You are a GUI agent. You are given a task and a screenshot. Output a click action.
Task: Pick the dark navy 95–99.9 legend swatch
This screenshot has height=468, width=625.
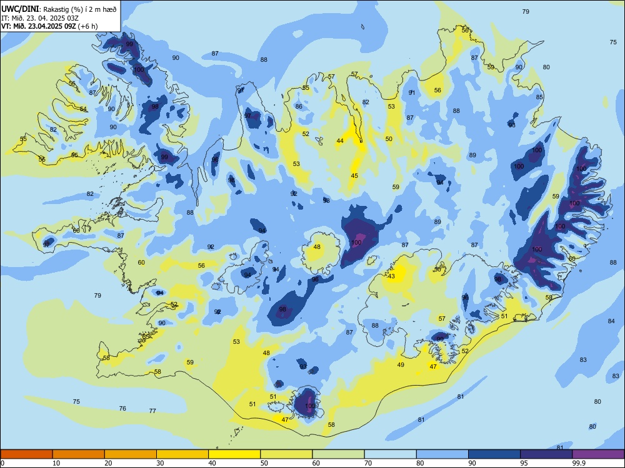546,454
